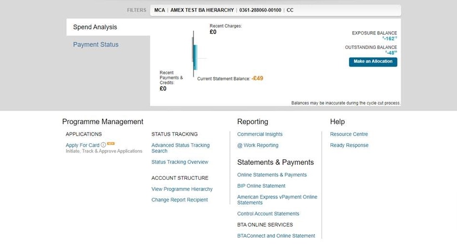Open BTAConnect and Online Statement link

point(276,236)
